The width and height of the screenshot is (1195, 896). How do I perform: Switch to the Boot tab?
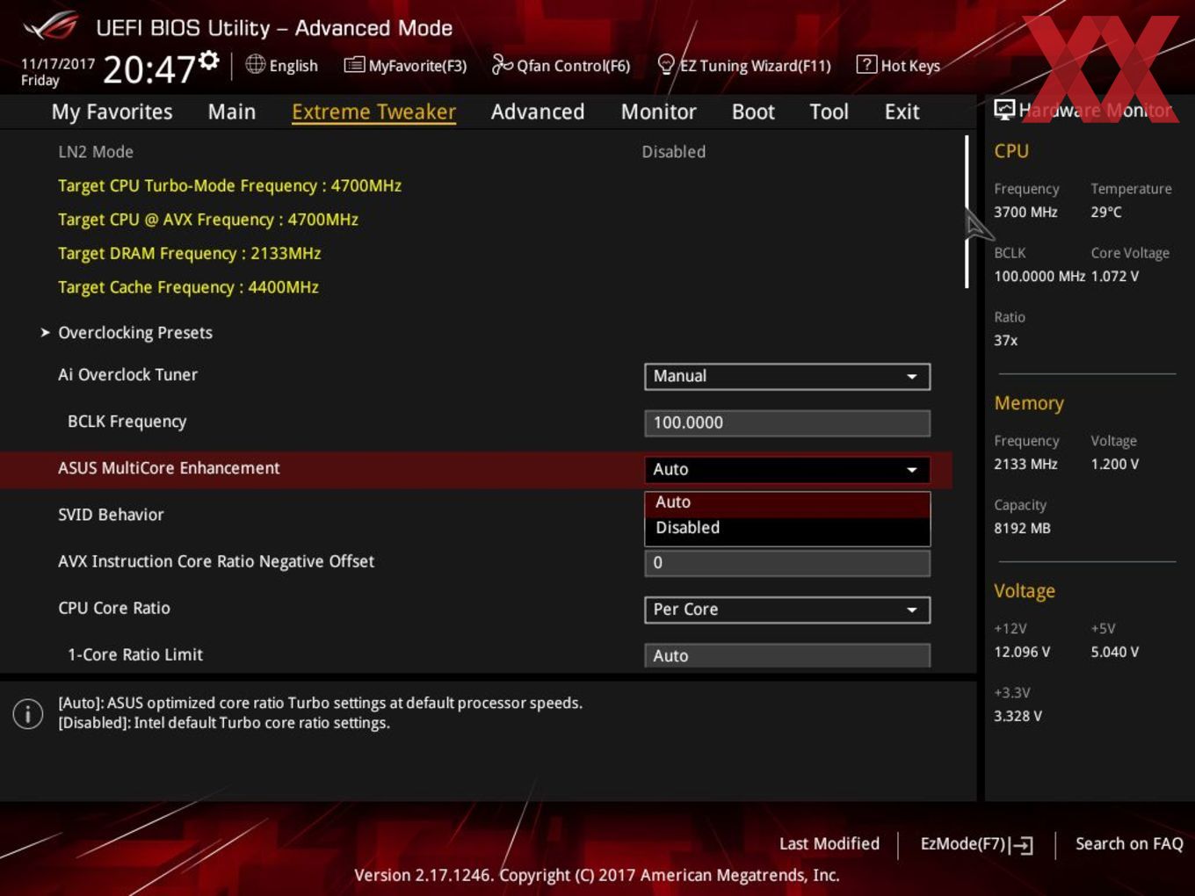[753, 112]
